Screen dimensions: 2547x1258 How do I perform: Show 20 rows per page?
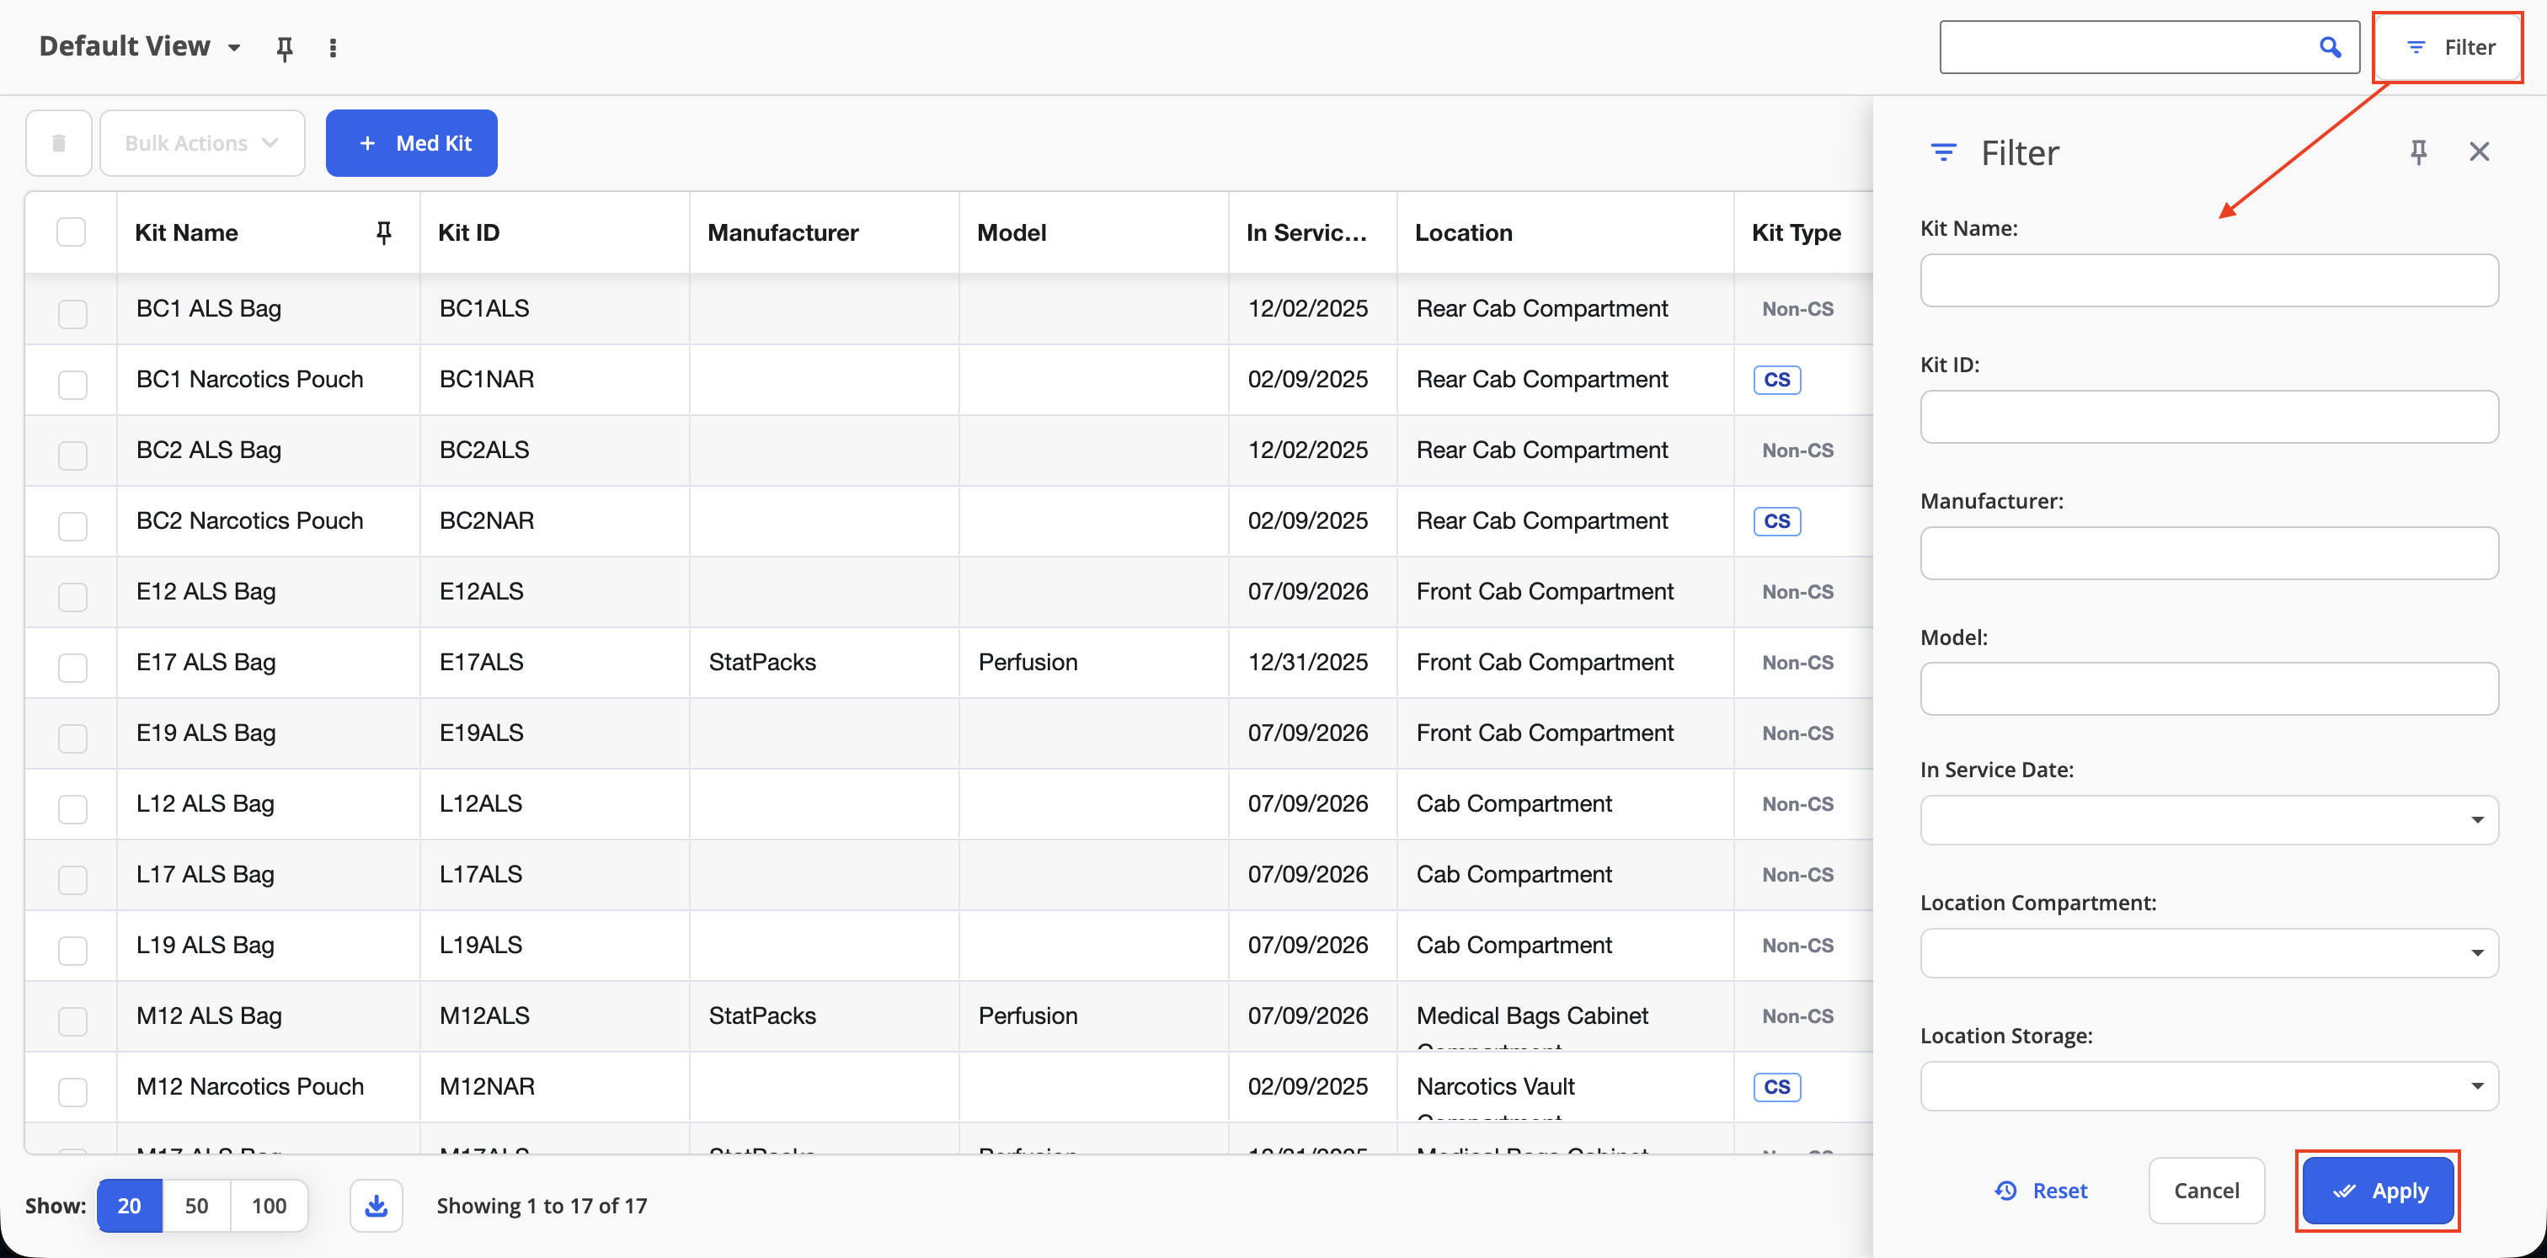click(x=130, y=1206)
